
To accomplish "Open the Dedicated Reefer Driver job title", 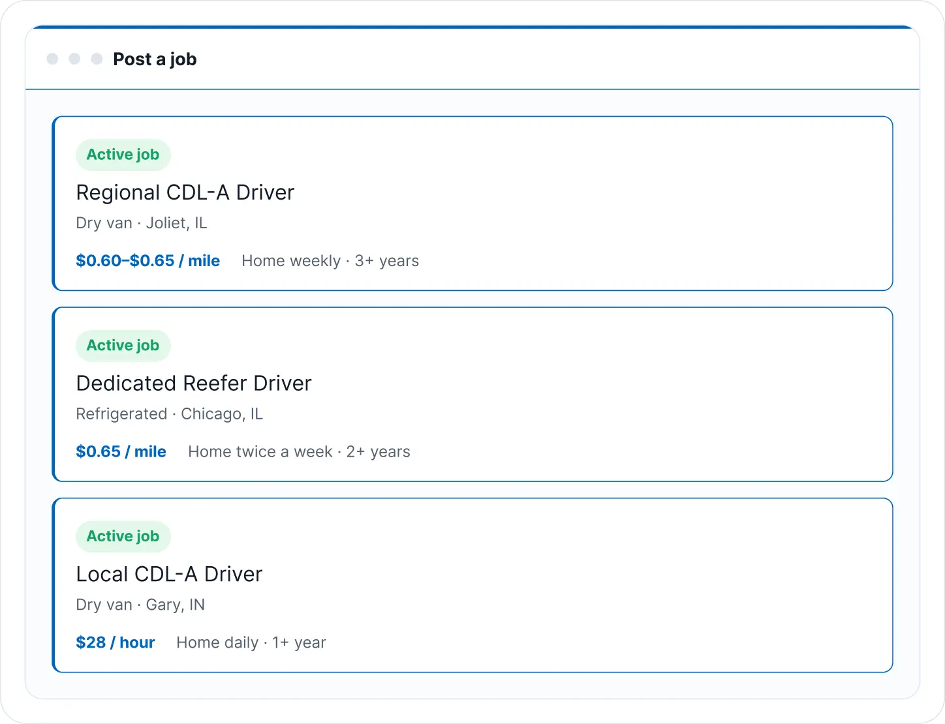I will (194, 384).
